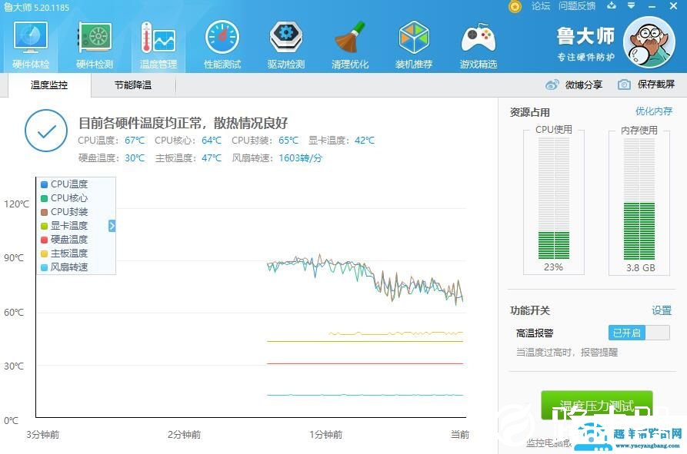This screenshot has height=454, width=687.
Task: Toggle 硬盘温度 legend item
Action: [x=65, y=240]
